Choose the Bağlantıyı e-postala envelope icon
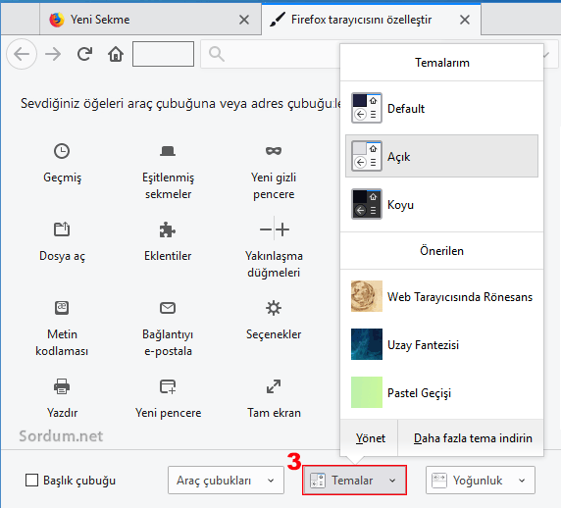Screen dimensions: 561x508 (168, 308)
